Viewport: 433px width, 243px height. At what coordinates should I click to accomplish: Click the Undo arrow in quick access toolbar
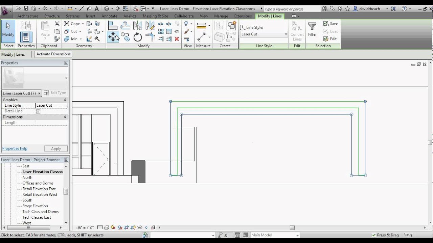coord(45,8)
